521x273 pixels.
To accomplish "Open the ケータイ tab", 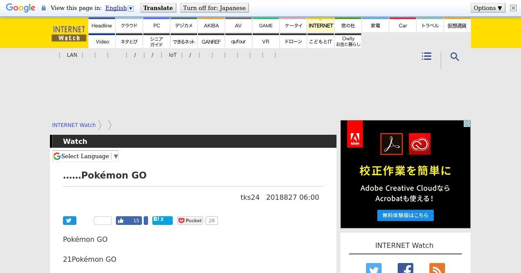I will tap(293, 26).
